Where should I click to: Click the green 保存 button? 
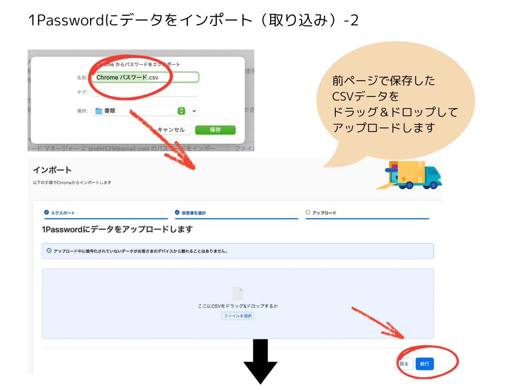coord(215,129)
